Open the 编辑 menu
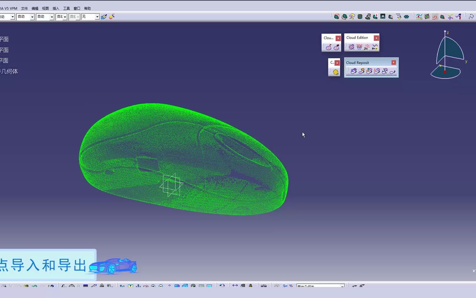The image size is (476, 298). click(35, 9)
